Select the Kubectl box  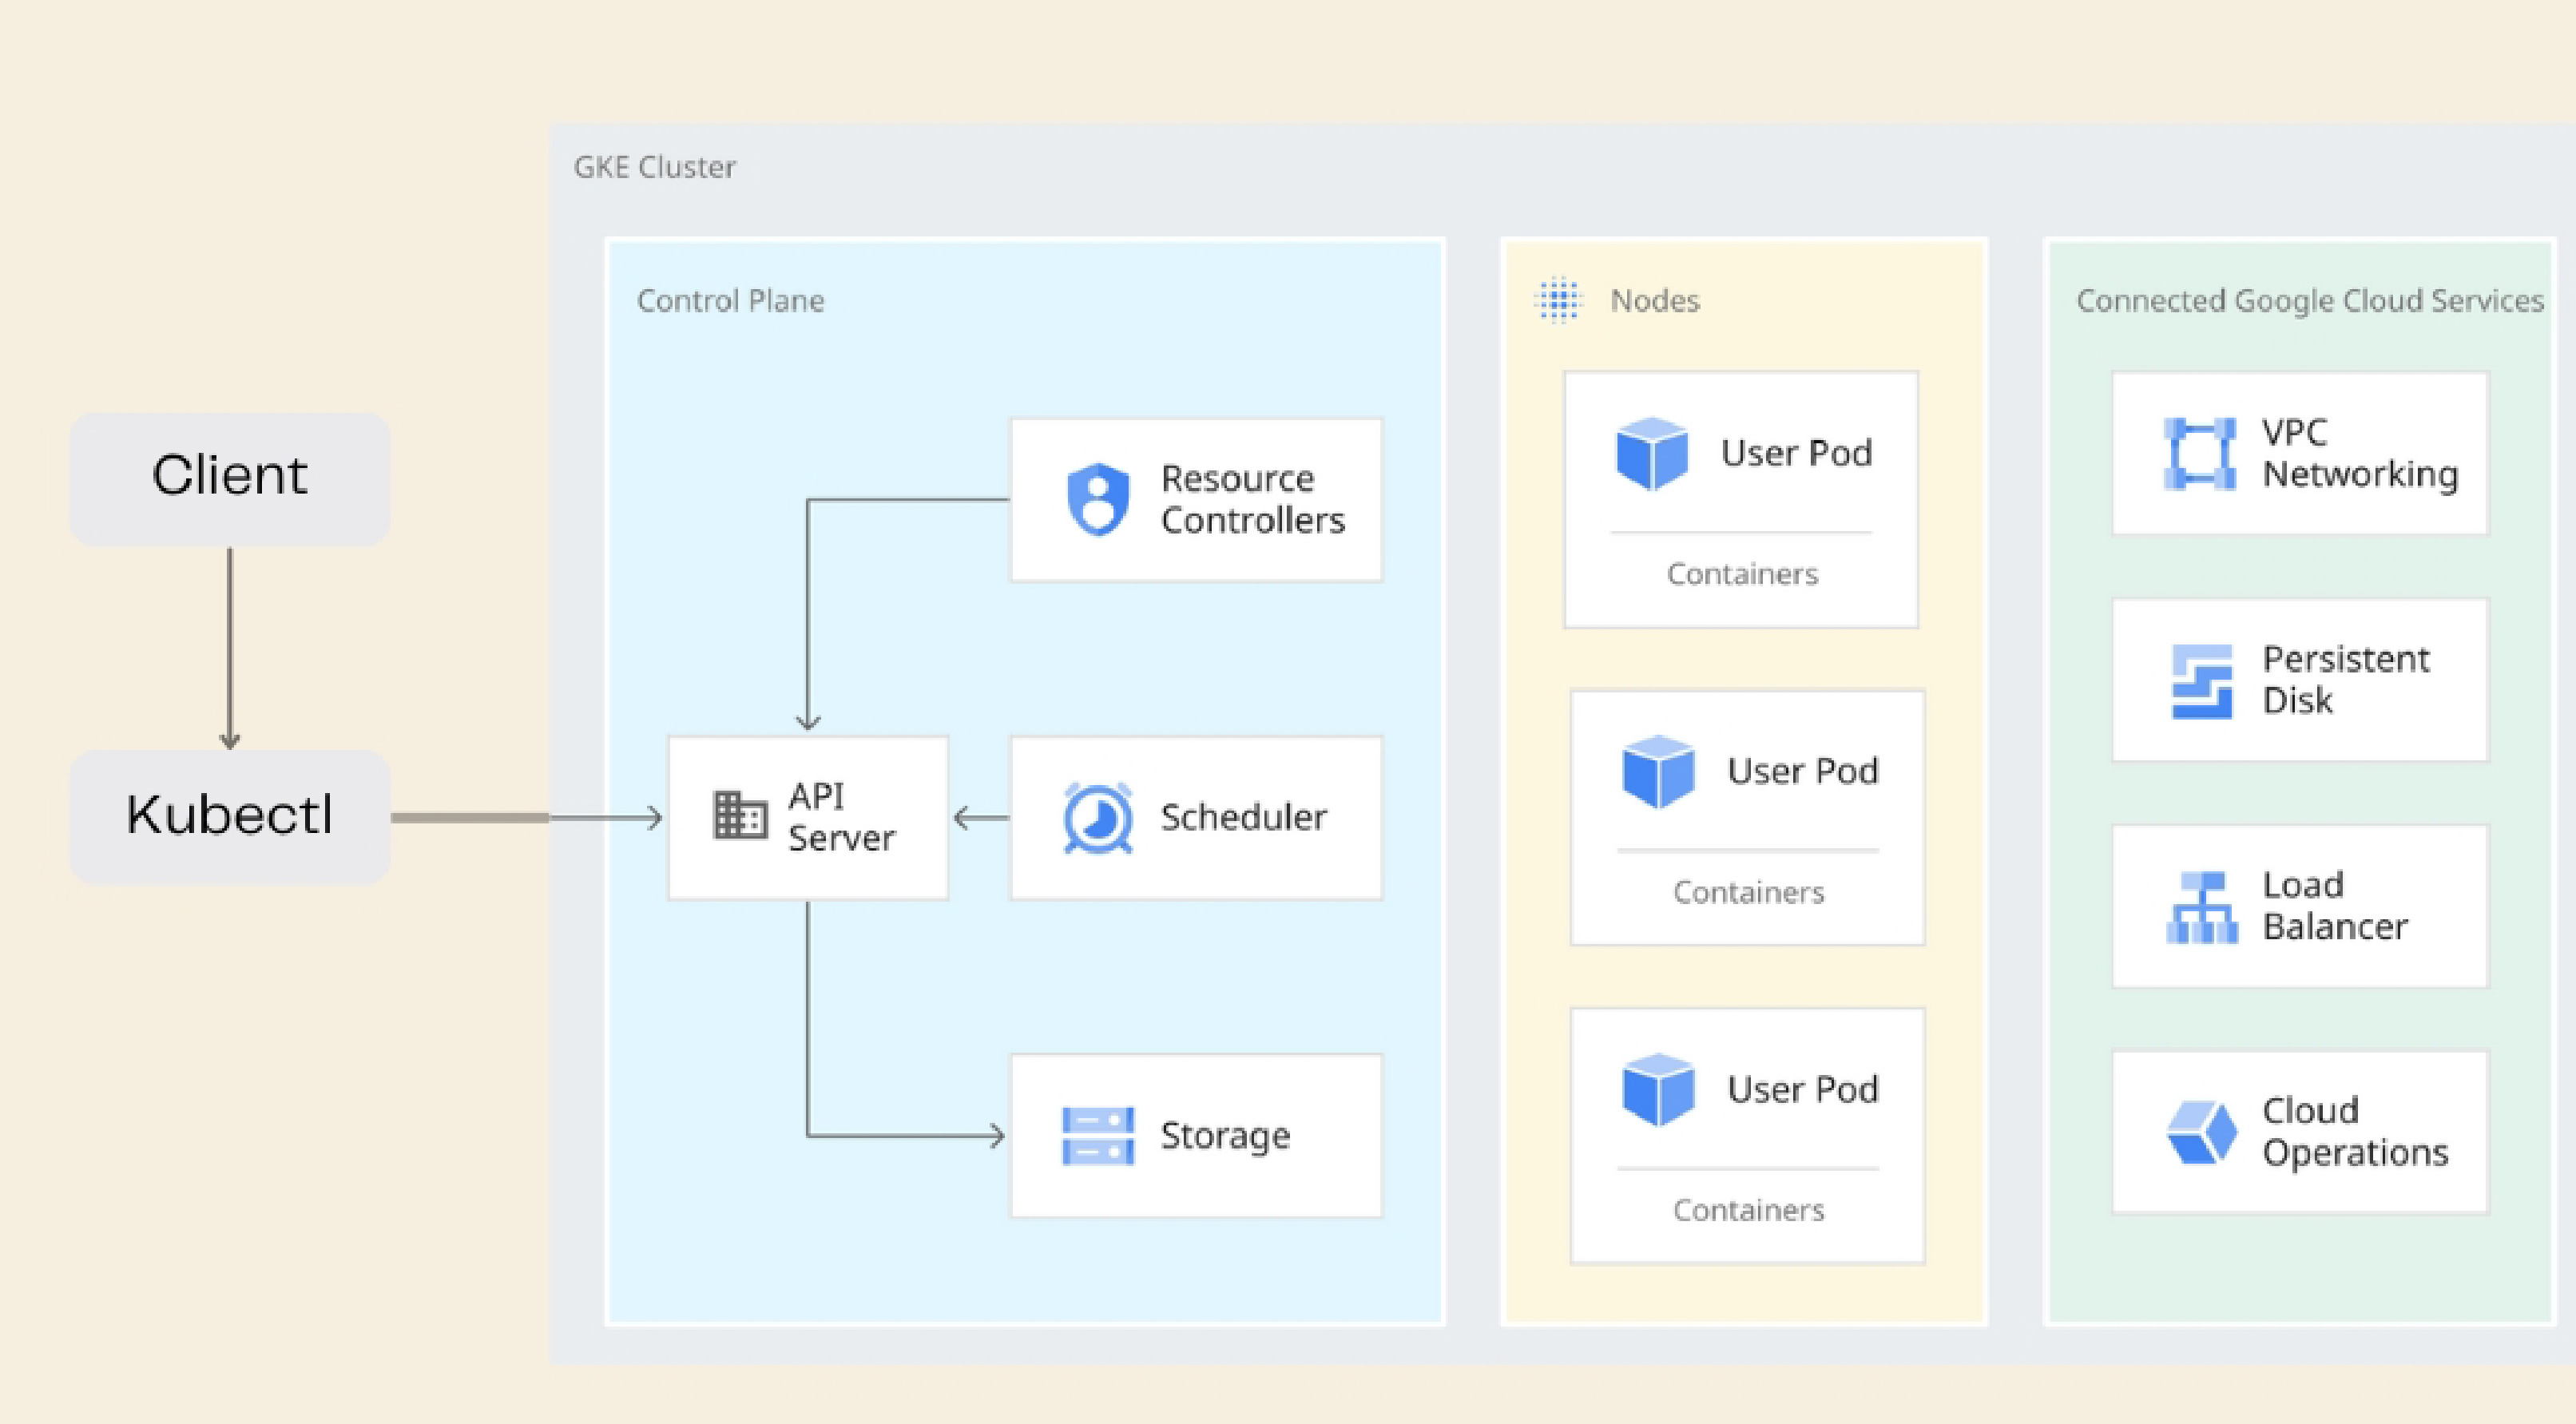pyautogui.click(x=230, y=817)
